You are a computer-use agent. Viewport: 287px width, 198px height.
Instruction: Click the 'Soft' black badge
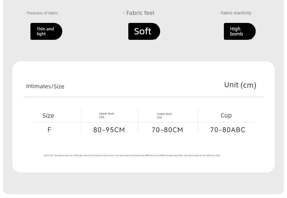pos(144,31)
